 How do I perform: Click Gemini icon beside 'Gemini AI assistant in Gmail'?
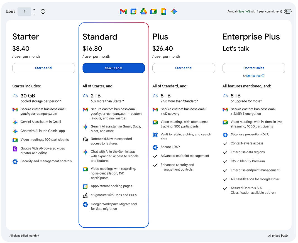click(15, 122)
